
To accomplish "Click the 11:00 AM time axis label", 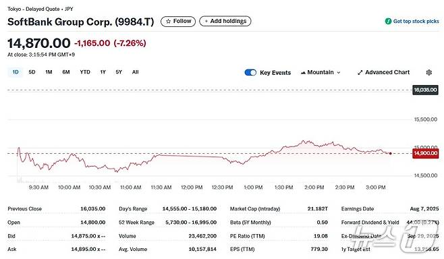I will pos(130,188).
